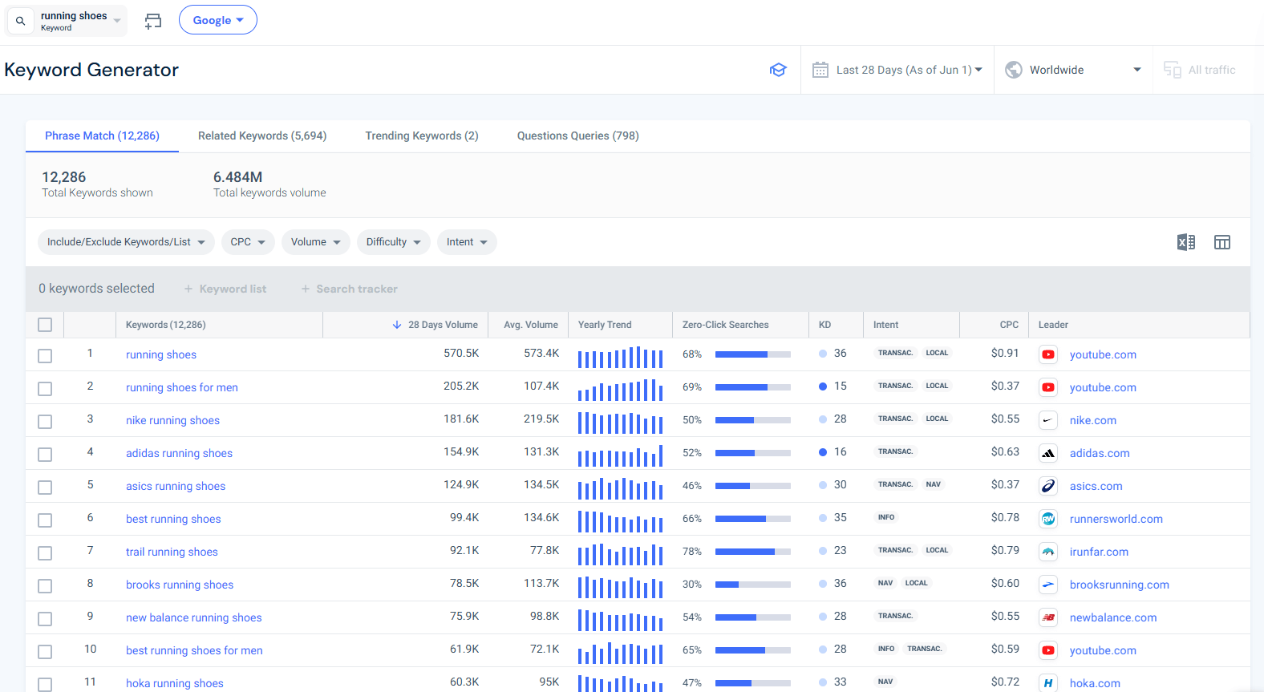The image size is (1264, 692).
Task: Click the Runner's World logo icon
Action: pos(1048,519)
